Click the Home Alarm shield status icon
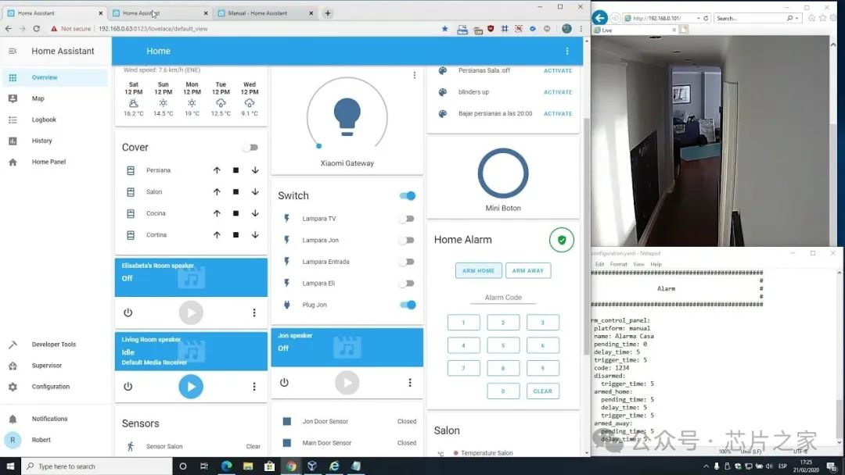This screenshot has width=845, height=475. [562, 240]
